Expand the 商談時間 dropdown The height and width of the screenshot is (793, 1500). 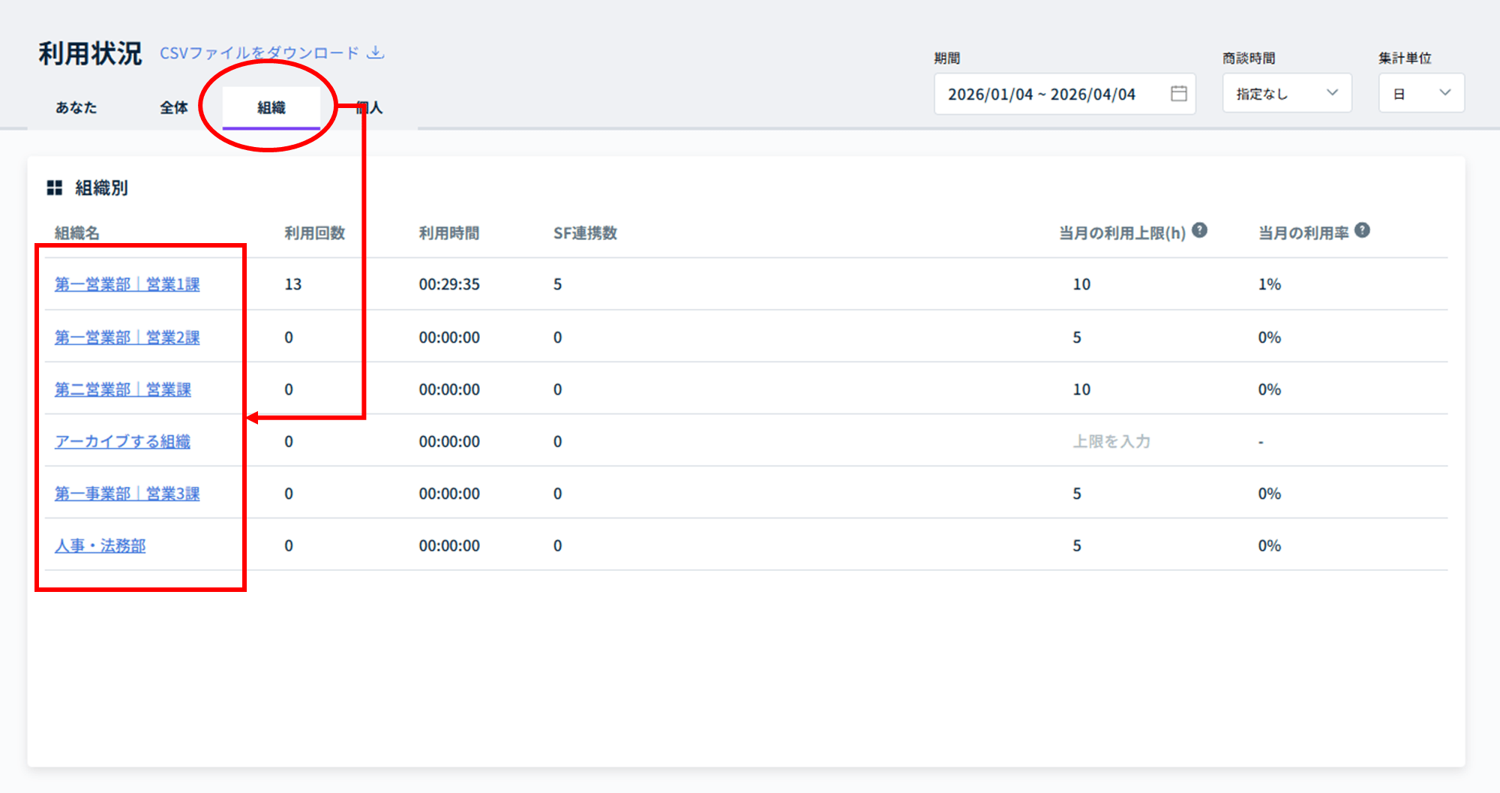pyautogui.click(x=1286, y=94)
